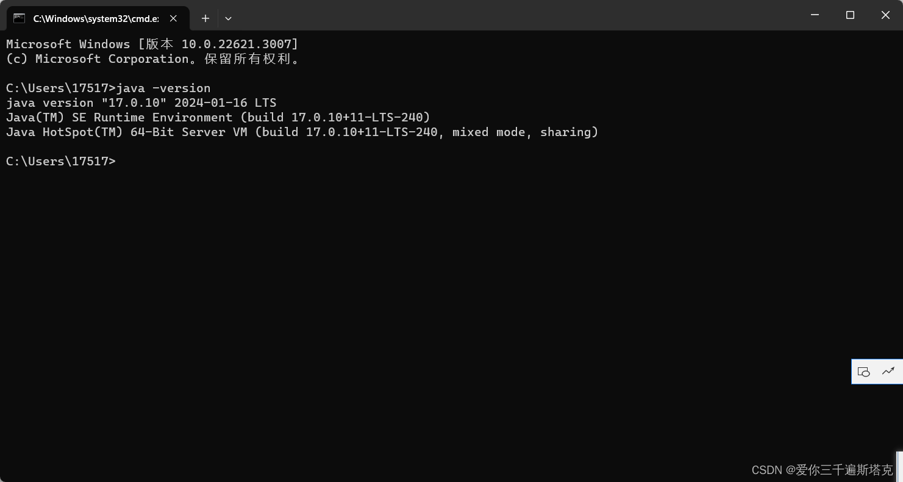Click the Microsoft Windows version line
This screenshot has width=903, height=482.
(152, 43)
